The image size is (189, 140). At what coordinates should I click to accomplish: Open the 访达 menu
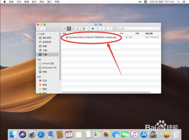pos(11,2)
